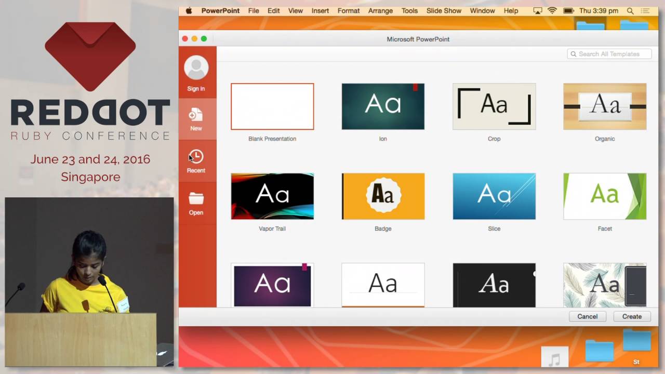Screen dimensions: 665x374
Task: Click the Ion label text
Action: (383, 139)
